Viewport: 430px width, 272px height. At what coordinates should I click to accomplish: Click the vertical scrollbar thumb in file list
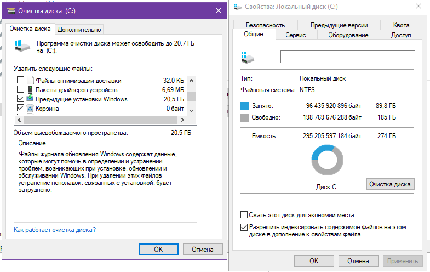point(192,97)
